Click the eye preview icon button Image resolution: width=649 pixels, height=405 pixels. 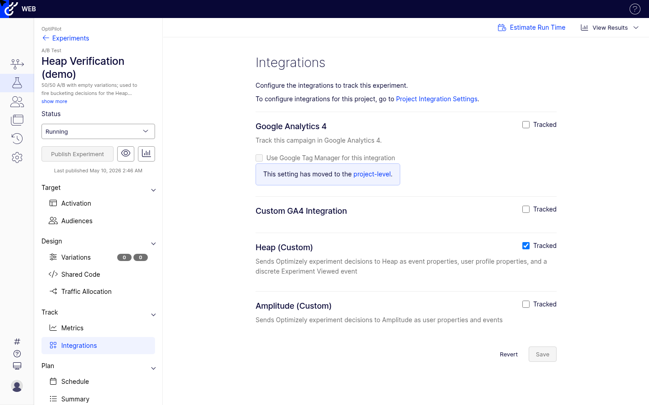click(126, 154)
